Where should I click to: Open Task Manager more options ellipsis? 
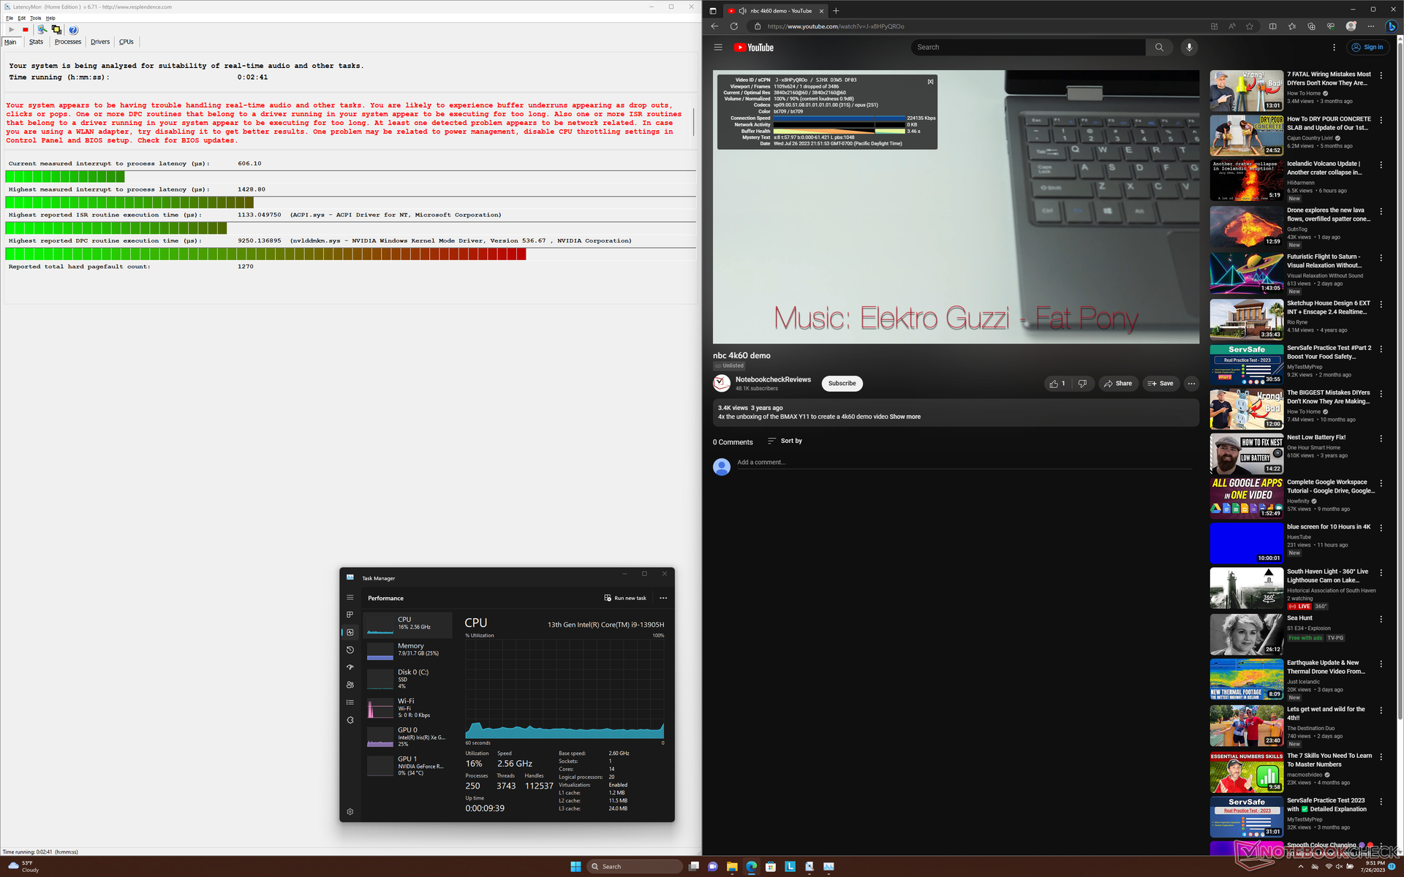(x=663, y=598)
